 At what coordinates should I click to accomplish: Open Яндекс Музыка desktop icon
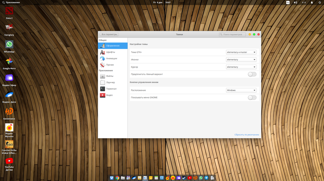(x=9, y=130)
